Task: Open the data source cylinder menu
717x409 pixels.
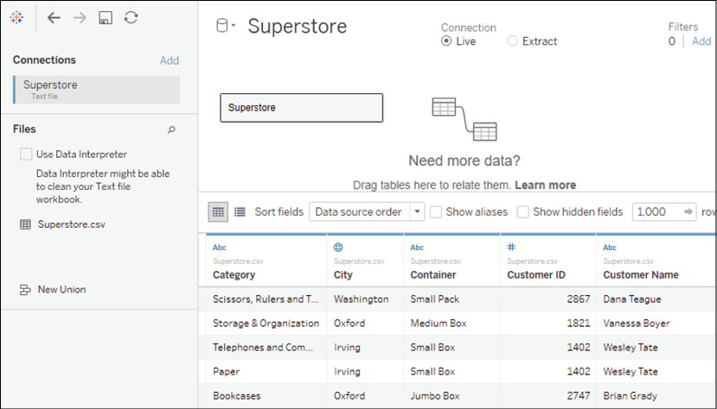Action: point(226,26)
